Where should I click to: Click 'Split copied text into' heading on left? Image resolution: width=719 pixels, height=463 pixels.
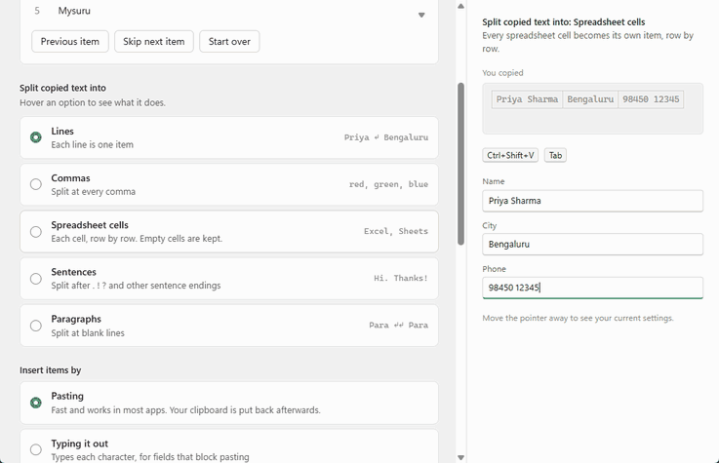[62, 88]
